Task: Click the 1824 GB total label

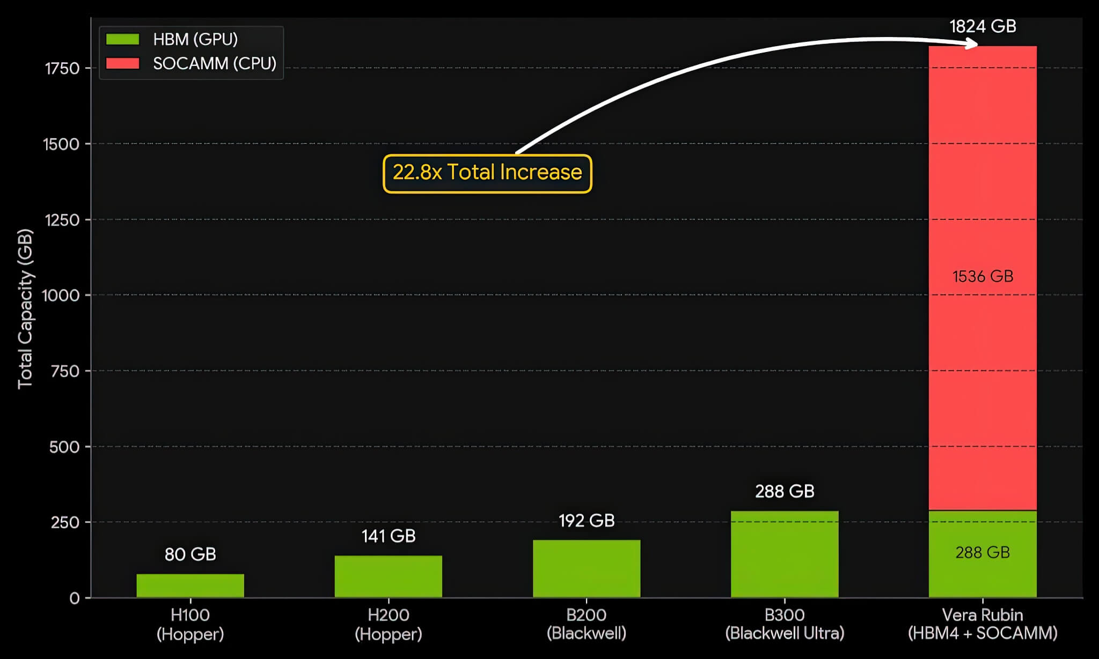Action: pyautogui.click(x=983, y=26)
